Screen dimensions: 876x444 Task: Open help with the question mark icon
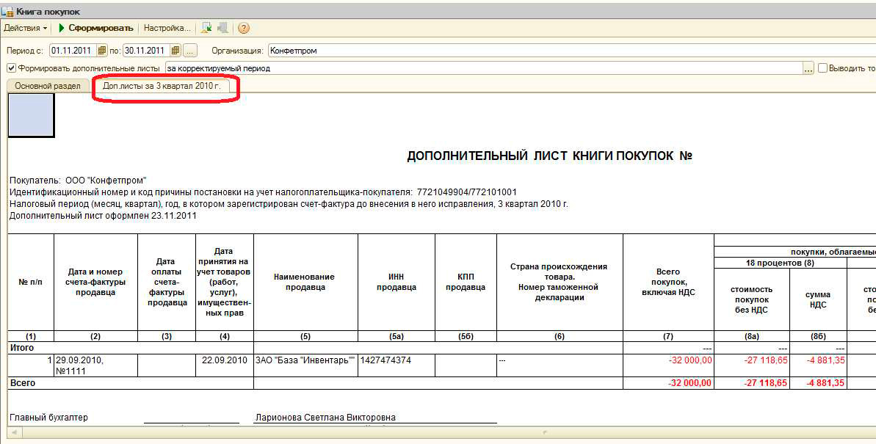[x=244, y=28]
